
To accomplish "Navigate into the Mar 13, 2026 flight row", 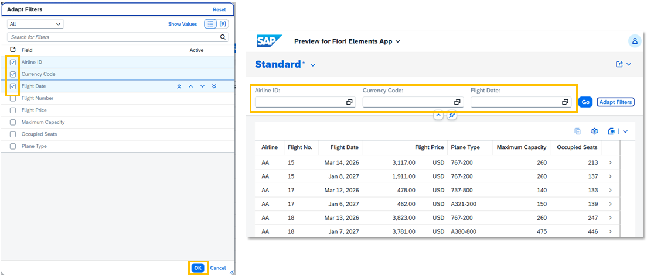I will coord(610,218).
